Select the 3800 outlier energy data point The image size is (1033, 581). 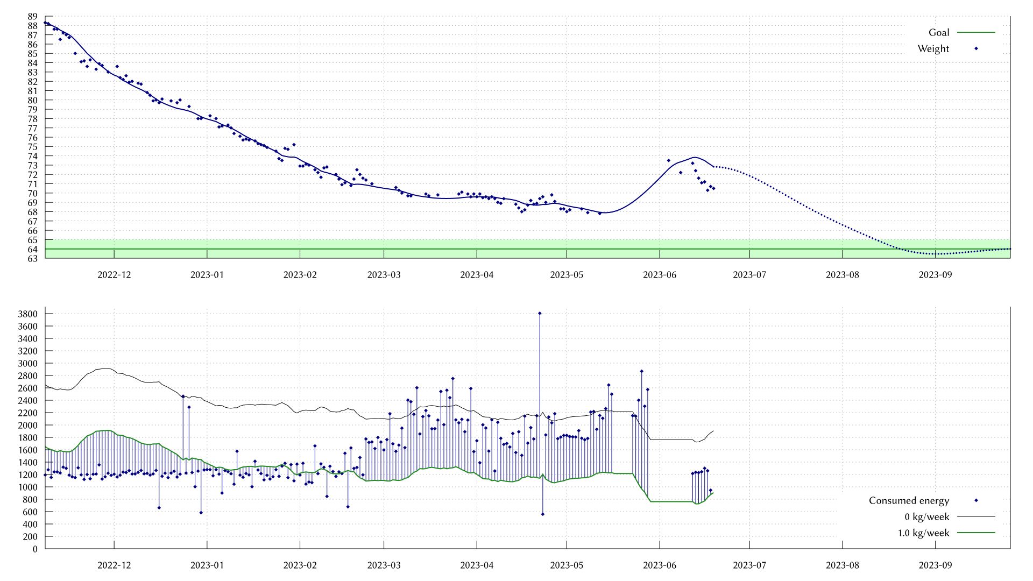coord(540,313)
